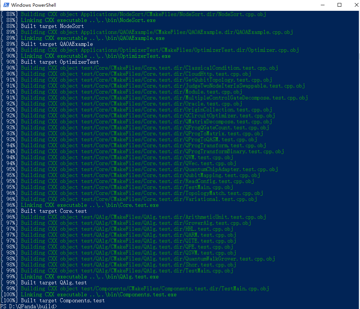Image resolution: width=360 pixels, height=309 pixels.
Task: Click the 'Windows PowerShell' title text
Action: pos(34,5)
